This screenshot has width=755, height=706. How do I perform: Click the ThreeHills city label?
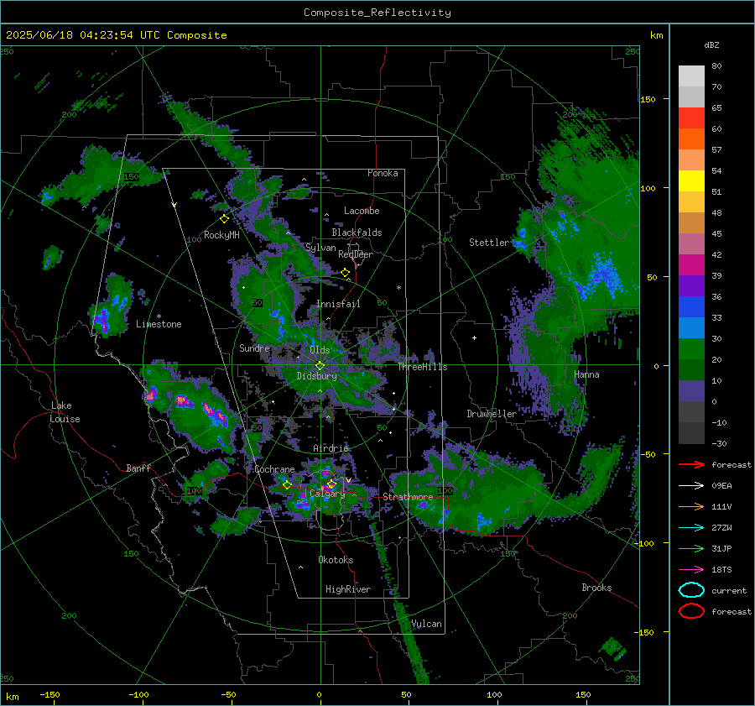pos(422,367)
